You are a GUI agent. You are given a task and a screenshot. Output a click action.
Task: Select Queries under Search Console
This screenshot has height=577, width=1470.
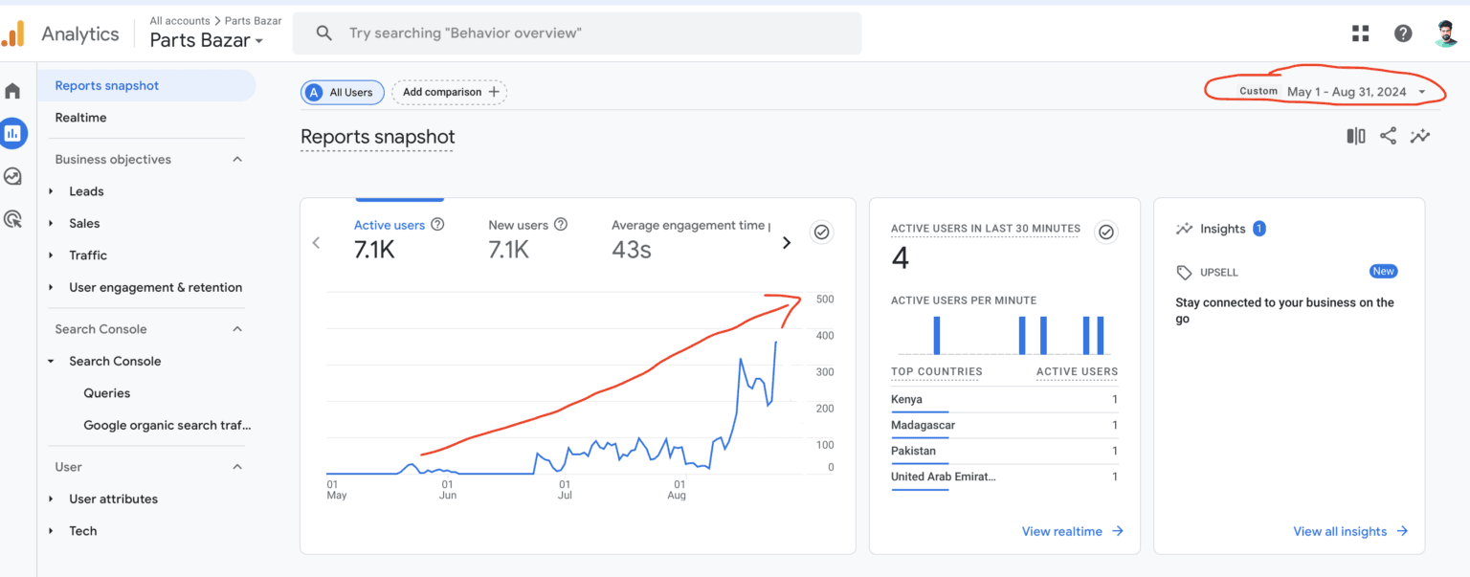point(106,392)
